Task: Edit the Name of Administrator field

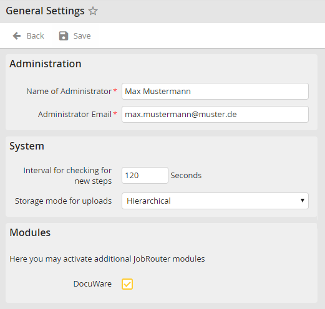Action: click(x=215, y=92)
